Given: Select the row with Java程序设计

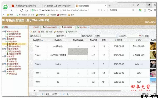Looking at the screenshot, I should pyautogui.click(x=92, y=47).
